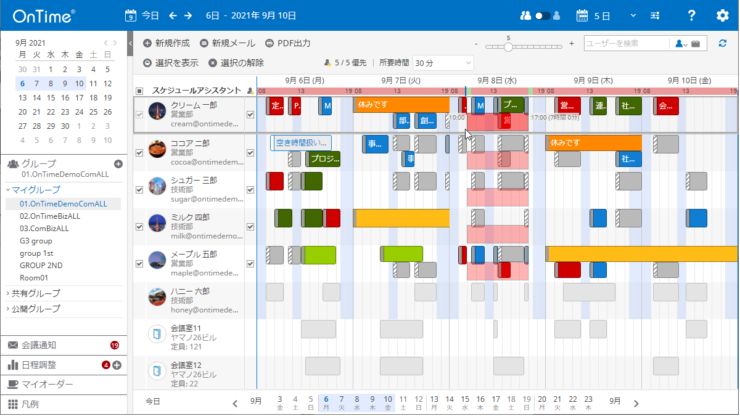Toggle group/personal view switch
Image resolution: width=740 pixels, height=416 pixels.
pos(543,15)
